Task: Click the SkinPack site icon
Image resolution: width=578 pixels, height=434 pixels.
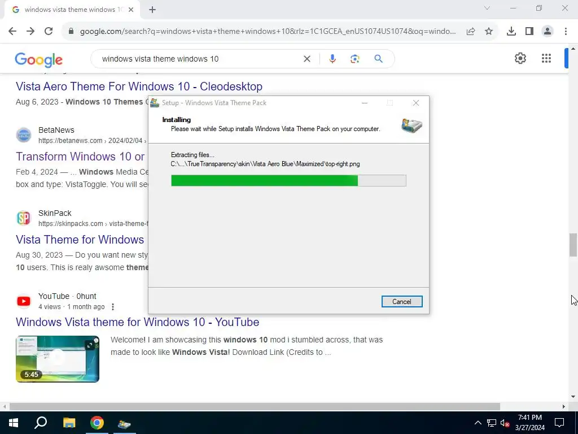Action: pos(24,218)
